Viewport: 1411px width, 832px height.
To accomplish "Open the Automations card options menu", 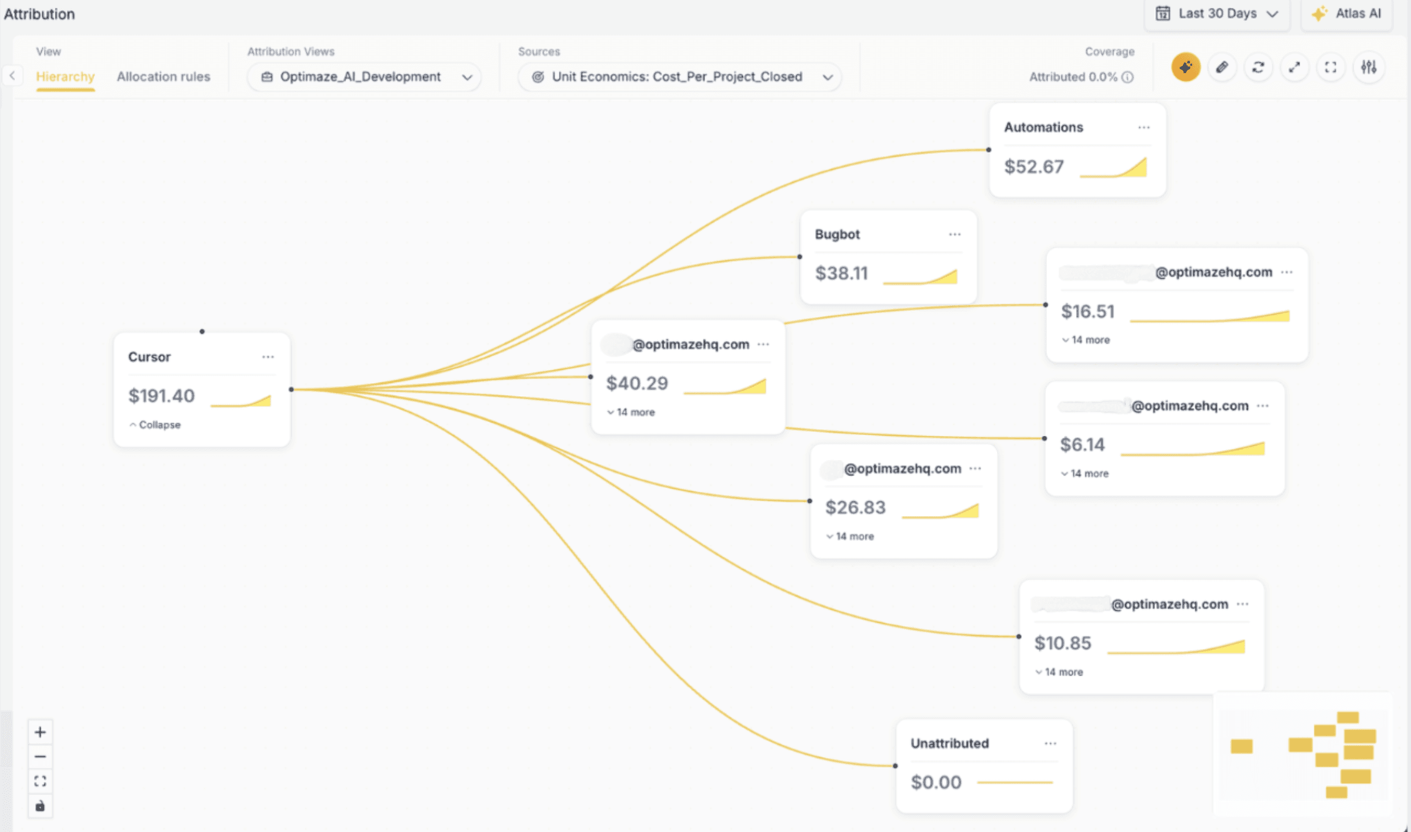I will coord(1144,127).
